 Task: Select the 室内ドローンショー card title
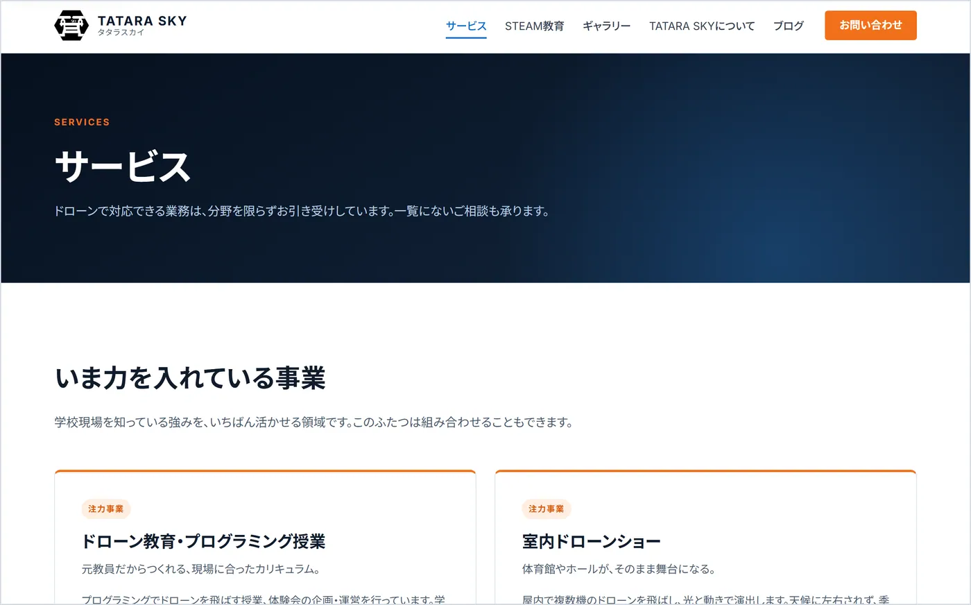[592, 541]
